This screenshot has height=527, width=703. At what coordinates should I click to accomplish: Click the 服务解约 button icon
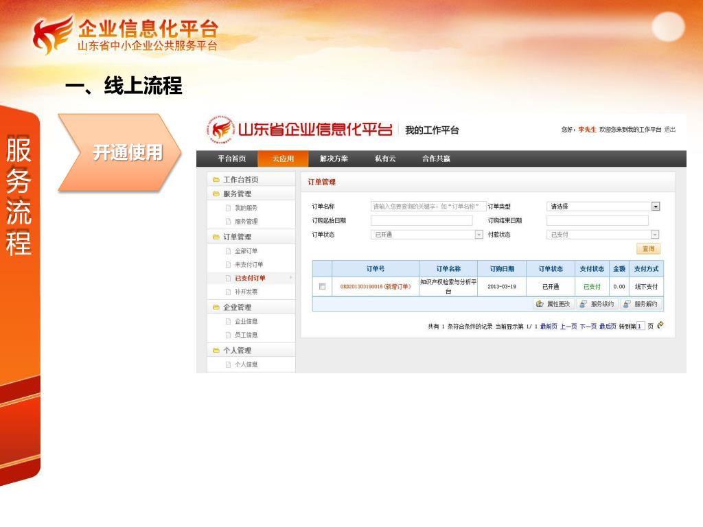(x=627, y=304)
